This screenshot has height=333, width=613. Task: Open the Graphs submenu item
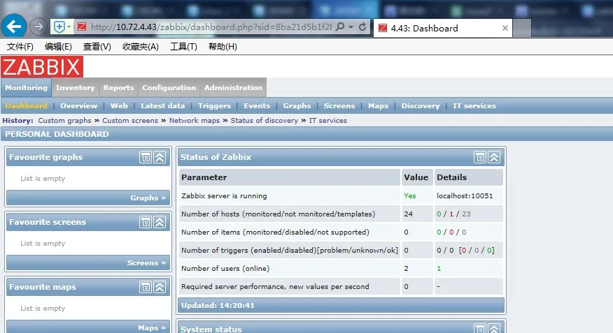coord(297,105)
